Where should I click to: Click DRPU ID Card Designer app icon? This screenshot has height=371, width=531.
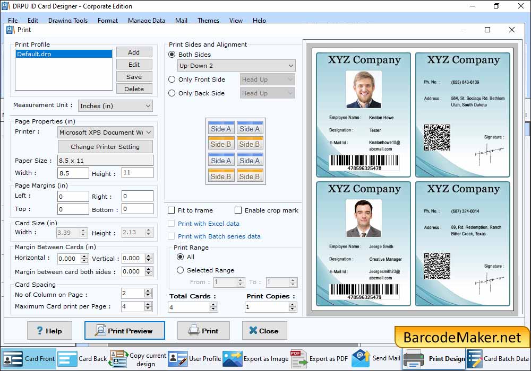click(x=6, y=6)
